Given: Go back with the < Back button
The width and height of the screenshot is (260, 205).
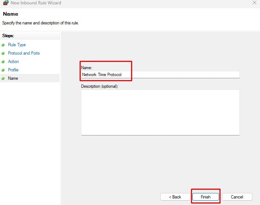Looking at the screenshot, I should pyautogui.click(x=175, y=197).
